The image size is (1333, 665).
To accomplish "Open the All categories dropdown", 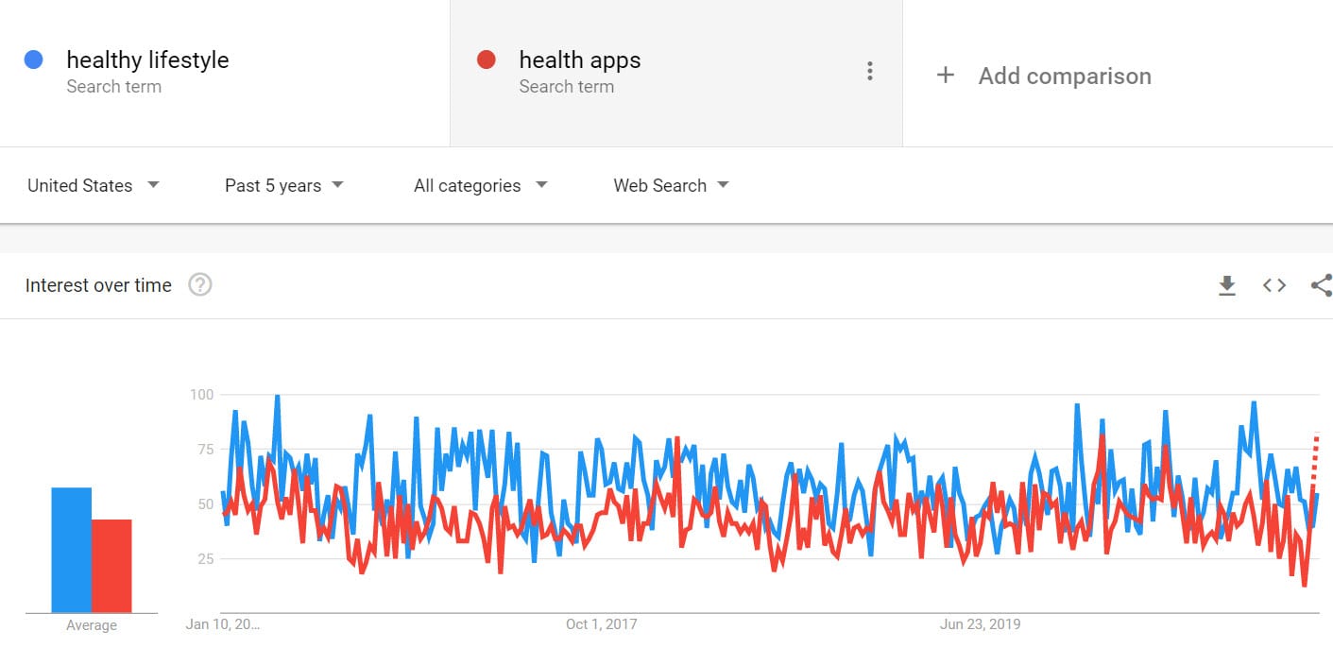I will 480,185.
